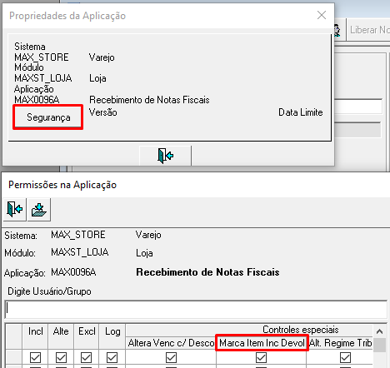
Task: Click bold Recebimento de Notas Fiscais title
Action: 207,272
